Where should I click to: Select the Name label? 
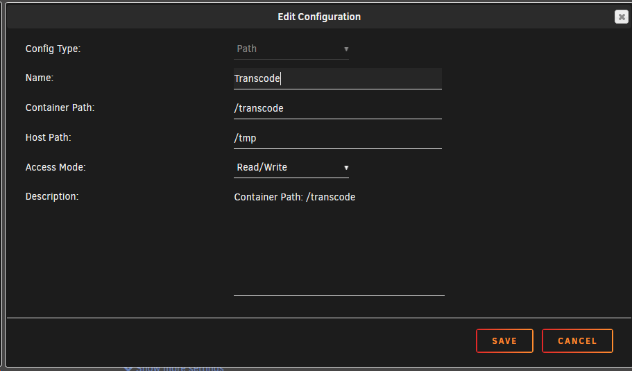(x=40, y=78)
